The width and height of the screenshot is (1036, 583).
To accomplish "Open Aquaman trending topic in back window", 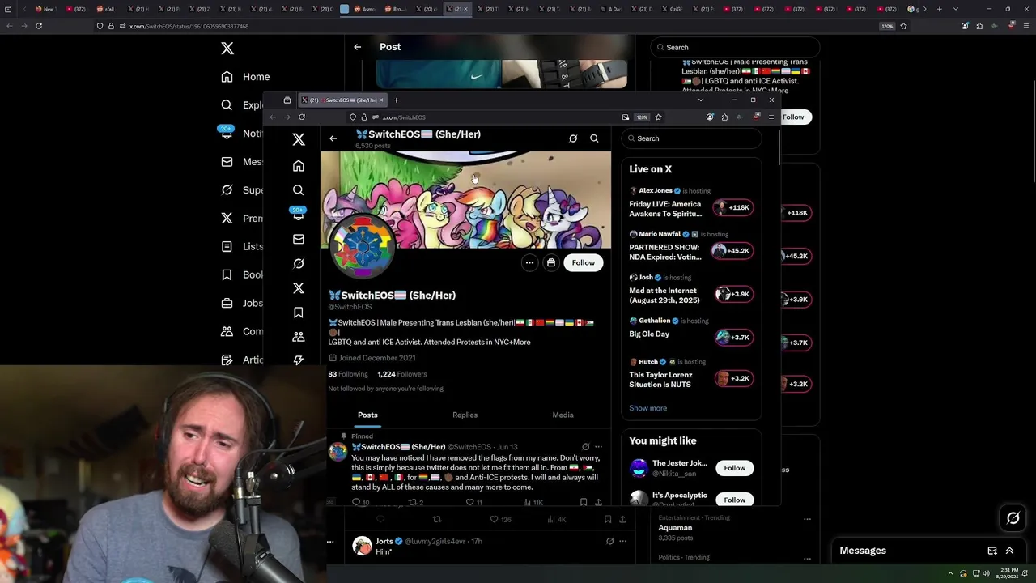I will tap(676, 528).
